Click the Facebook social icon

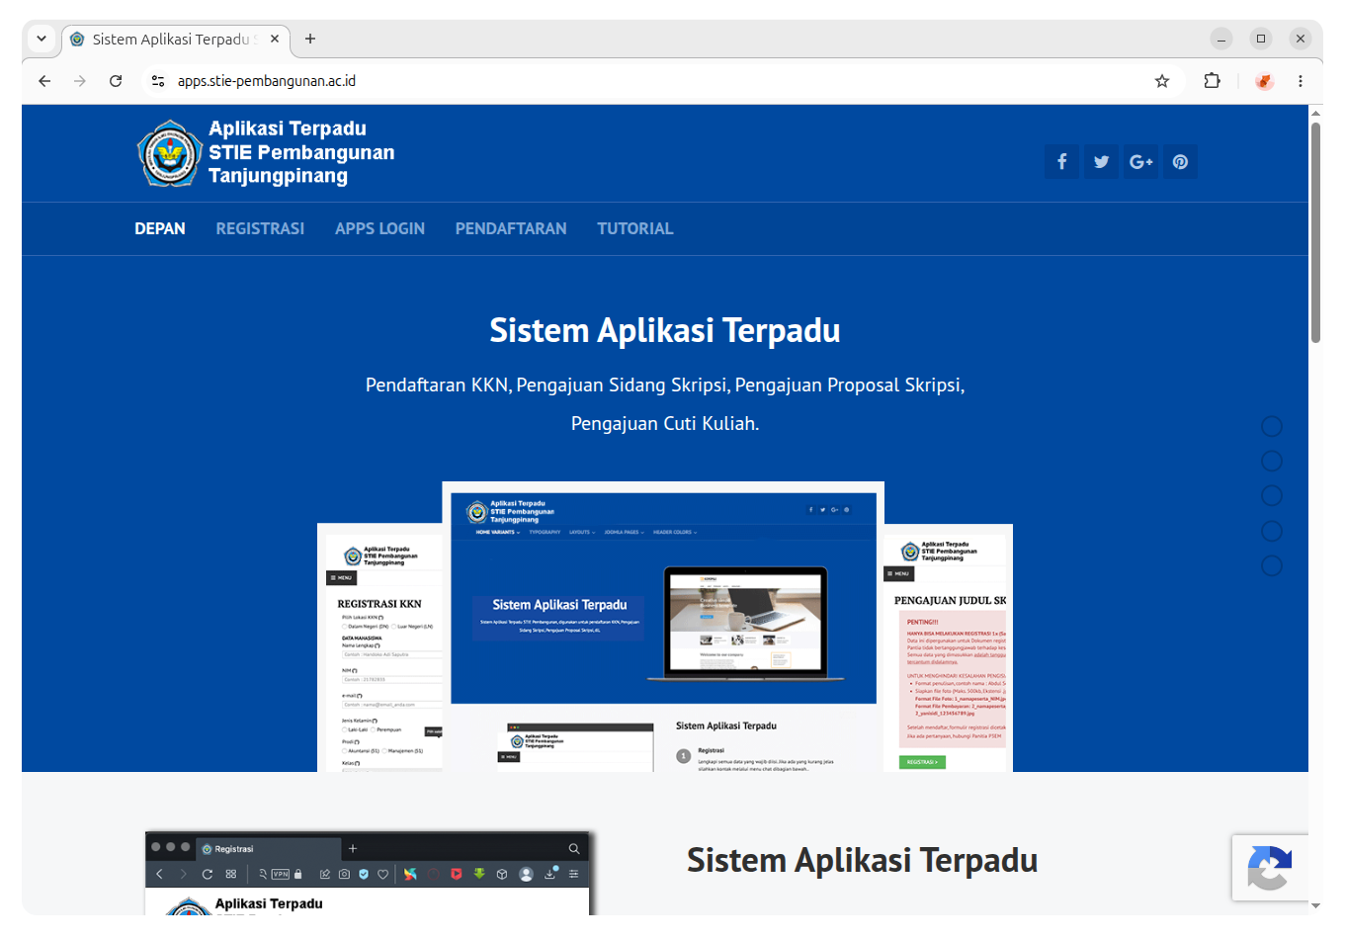point(1061,161)
